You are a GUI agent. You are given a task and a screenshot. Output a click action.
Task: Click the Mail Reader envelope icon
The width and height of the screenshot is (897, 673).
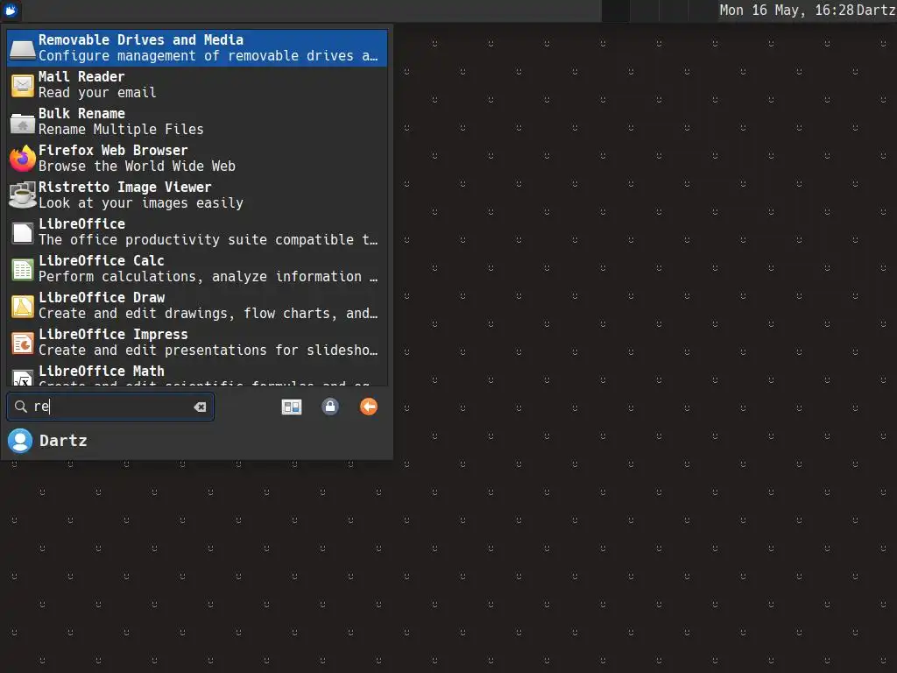22,85
